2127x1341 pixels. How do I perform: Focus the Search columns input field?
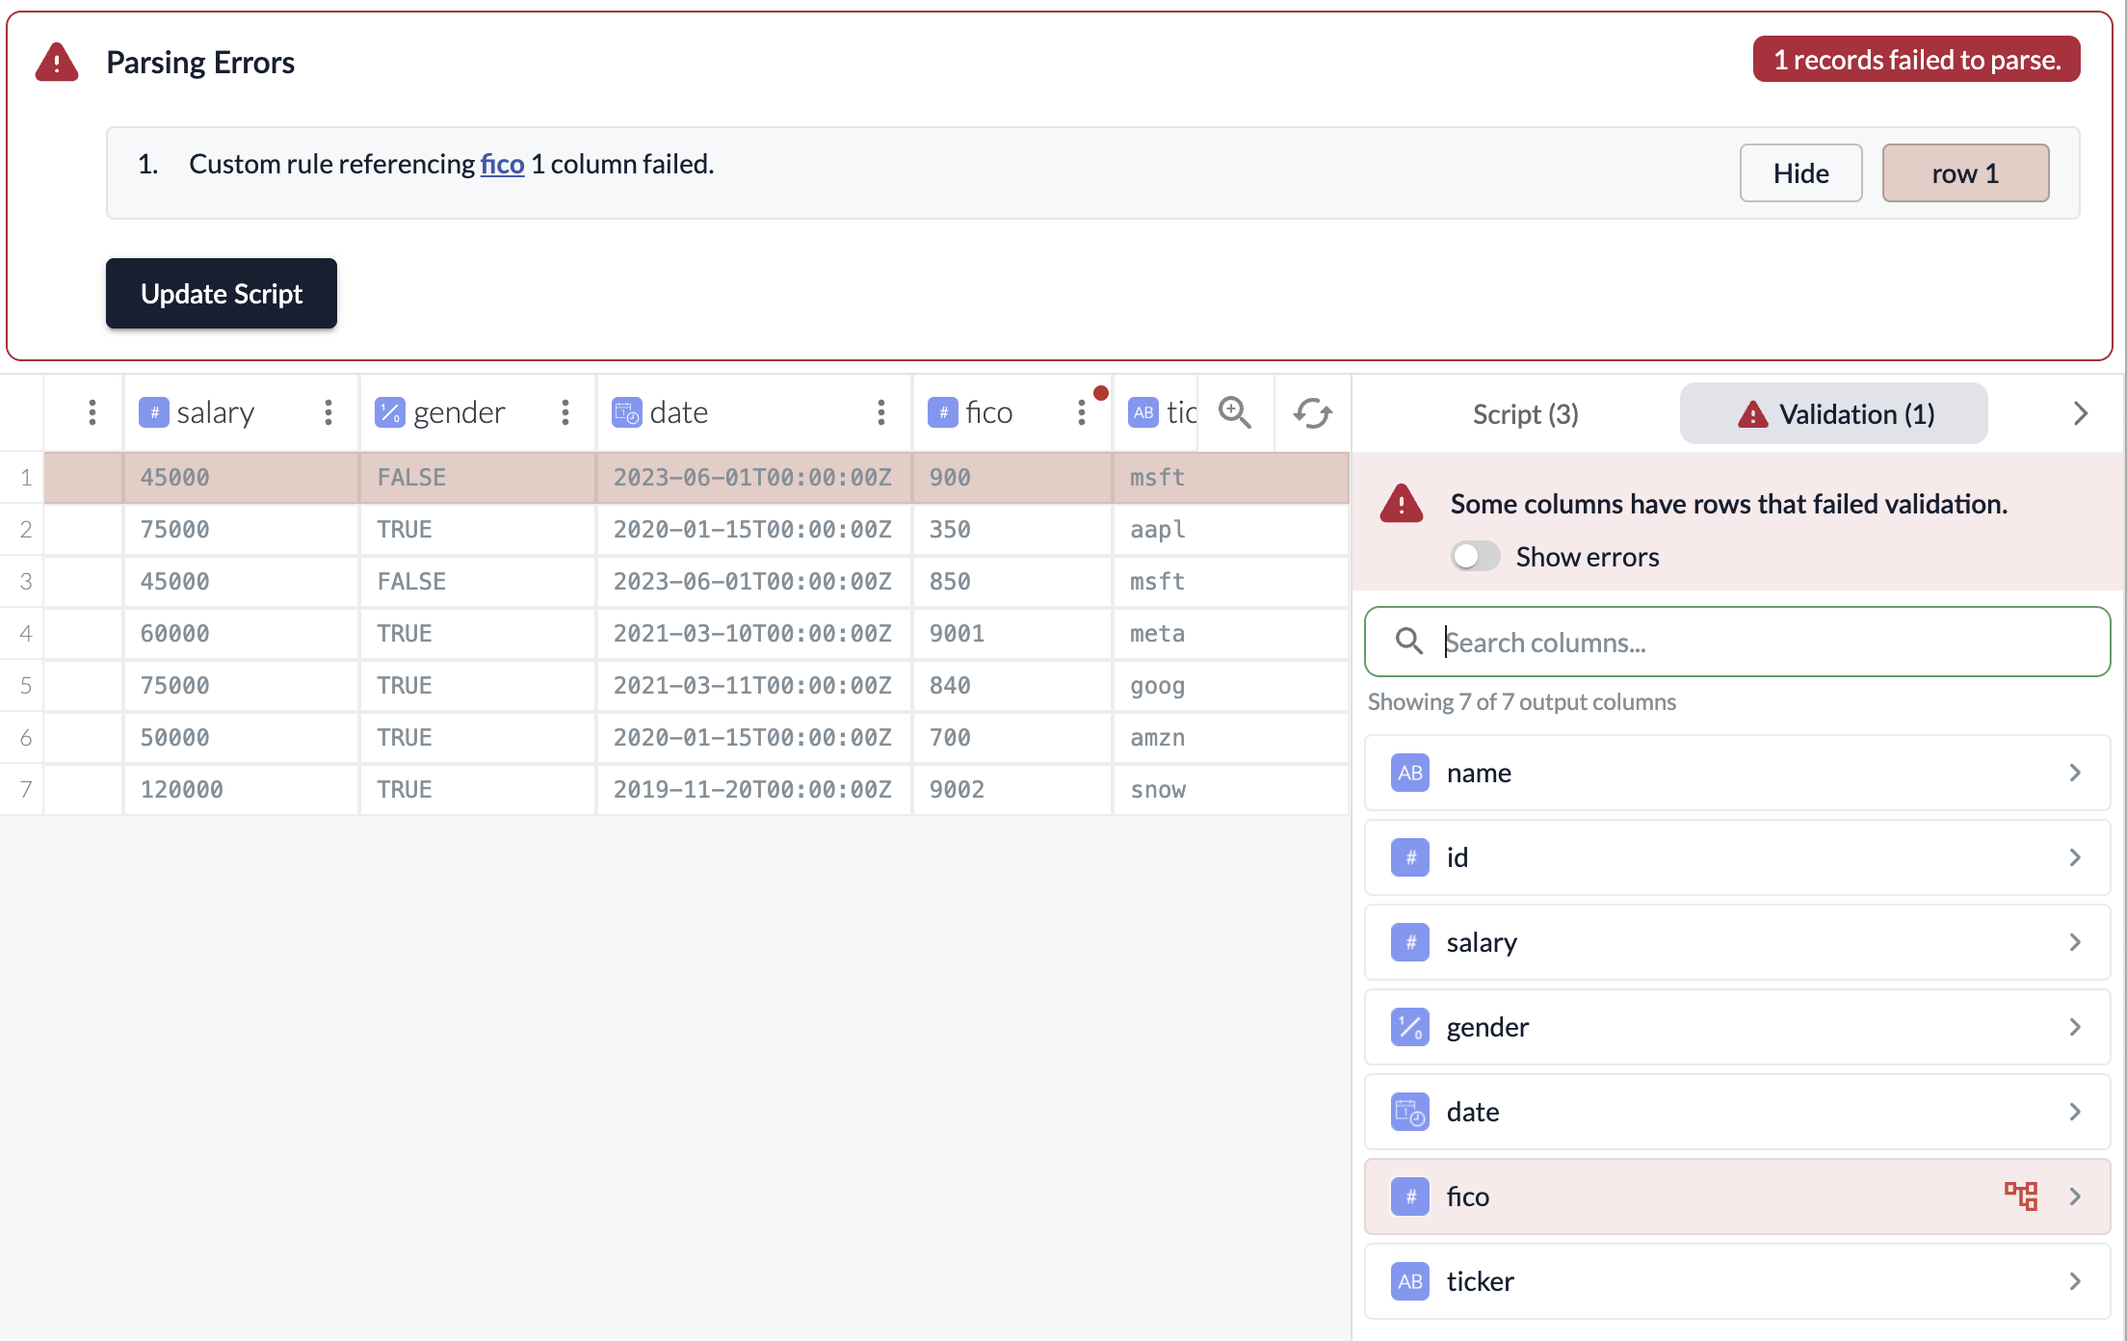[x=1753, y=642]
